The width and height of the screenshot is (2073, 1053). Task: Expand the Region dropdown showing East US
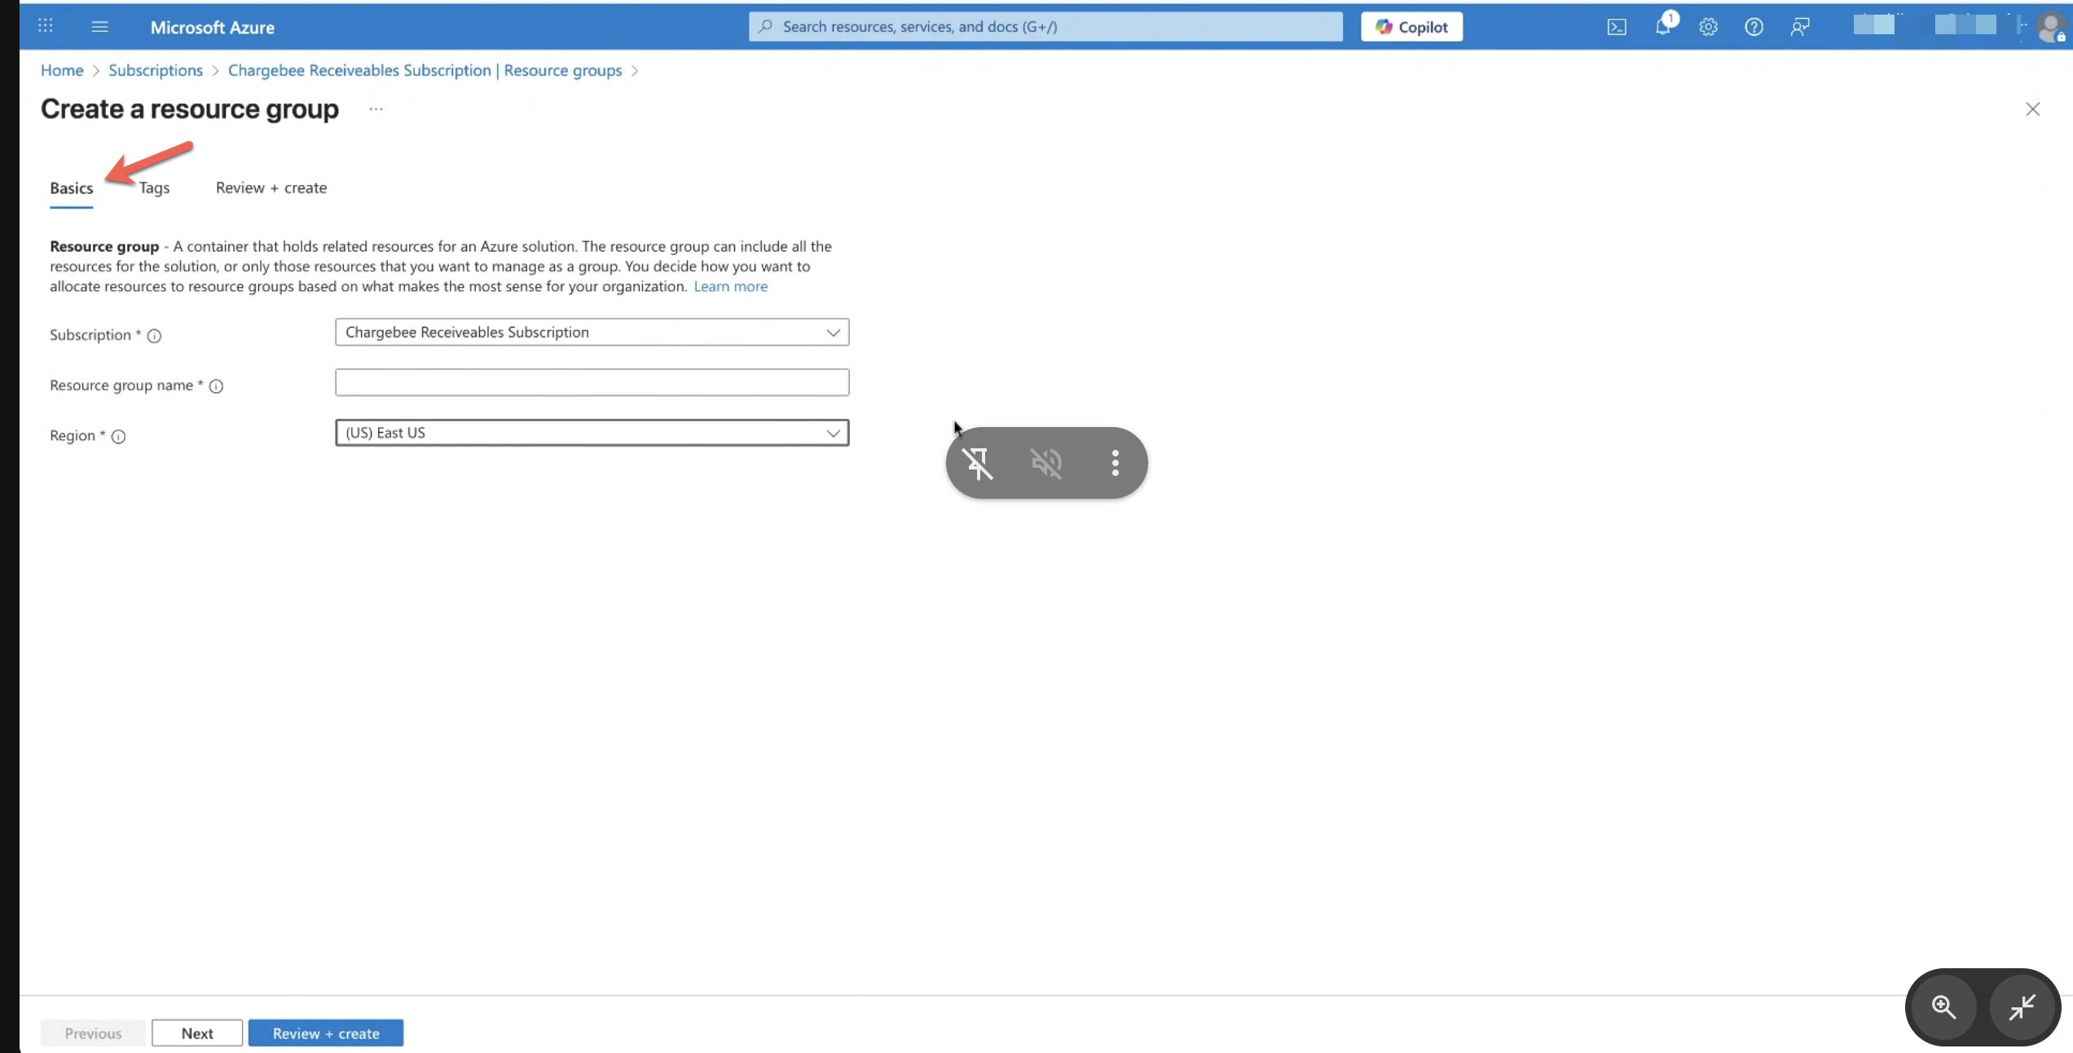pyautogui.click(x=592, y=433)
